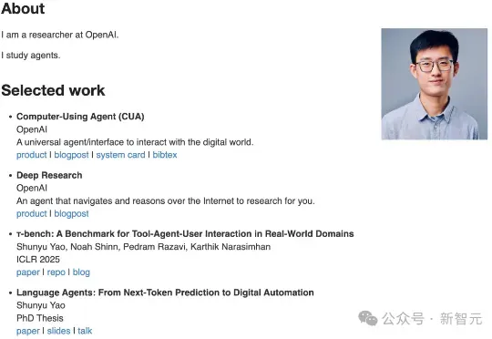
Task: Open the τ-bench repo link
Action: (x=56, y=272)
